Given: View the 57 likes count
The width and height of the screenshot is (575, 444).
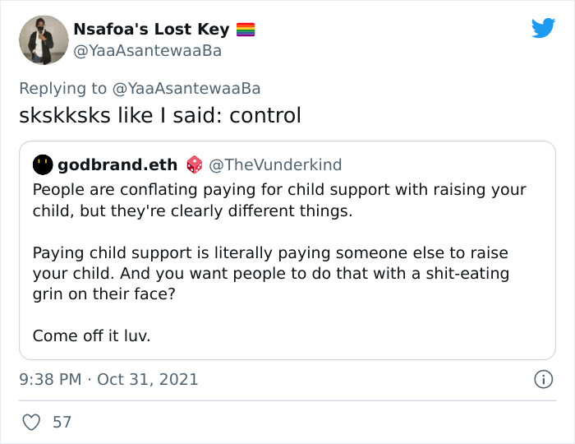Looking at the screenshot, I should [x=62, y=422].
